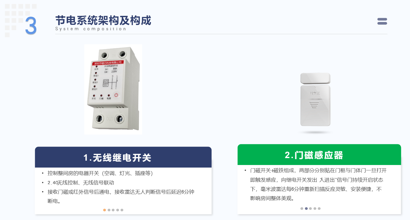The image size is (410, 220).
Task: Select the fourth dot under the door sensor card
Action: click(x=315, y=208)
